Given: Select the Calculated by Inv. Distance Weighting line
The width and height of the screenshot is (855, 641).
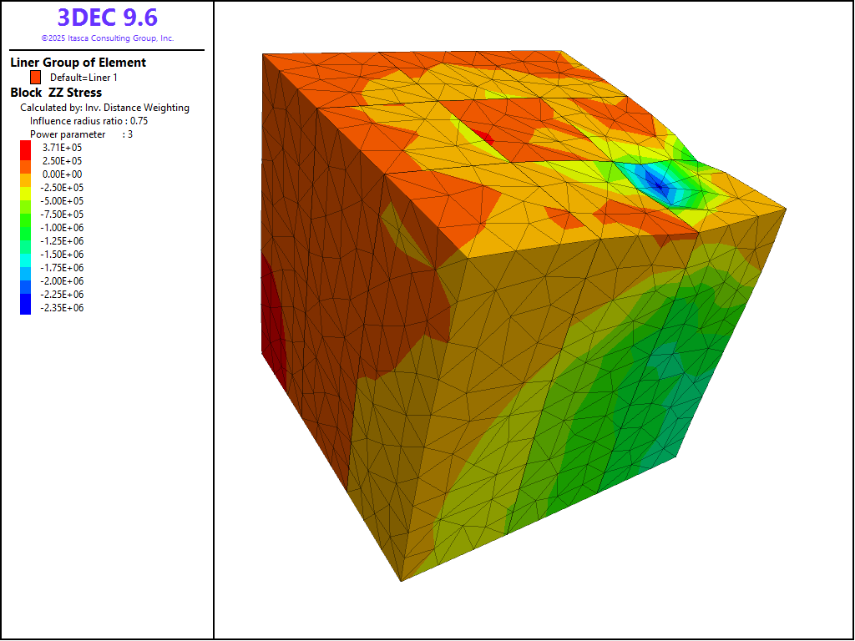Looking at the screenshot, I should coord(104,108).
